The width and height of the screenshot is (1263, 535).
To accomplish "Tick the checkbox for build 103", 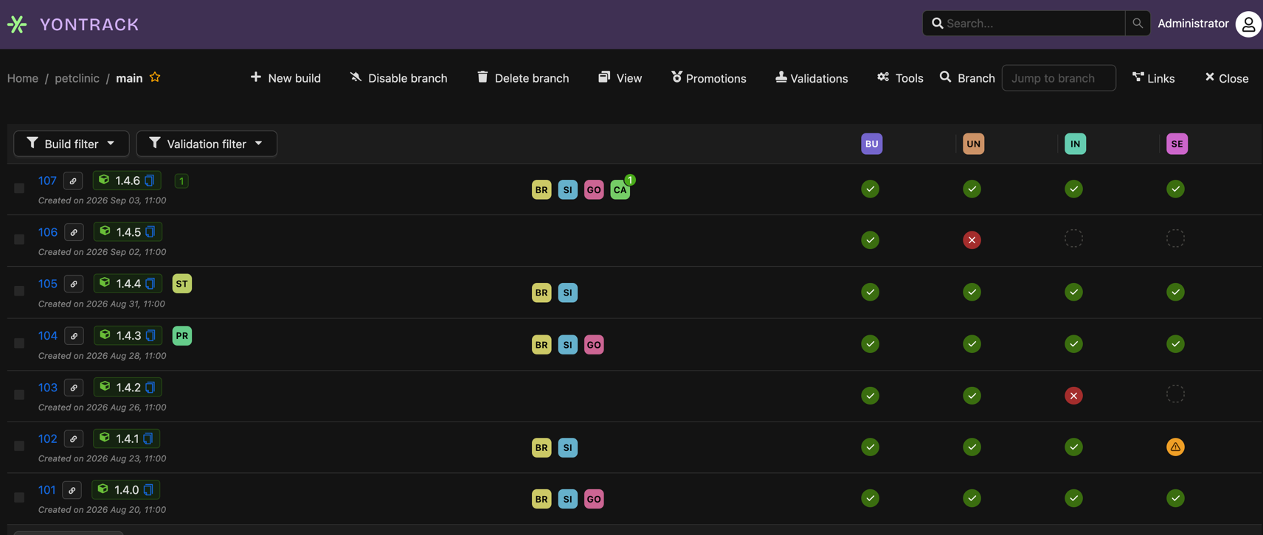I will pos(19,395).
